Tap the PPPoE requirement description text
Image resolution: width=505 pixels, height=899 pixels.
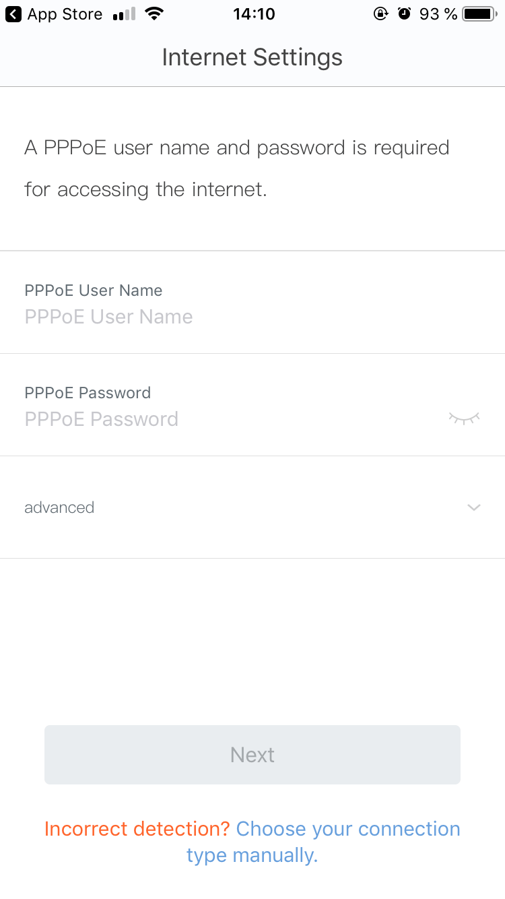point(236,168)
